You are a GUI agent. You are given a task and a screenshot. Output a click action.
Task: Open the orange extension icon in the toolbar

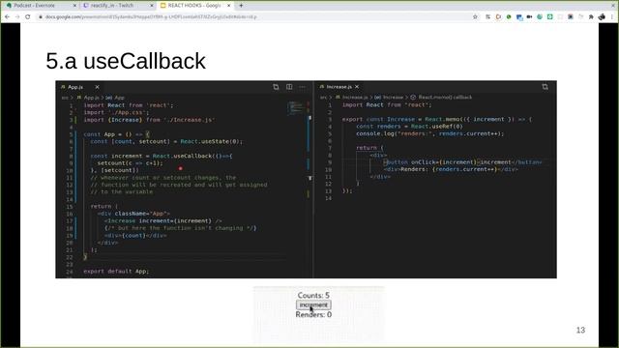coord(498,17)
